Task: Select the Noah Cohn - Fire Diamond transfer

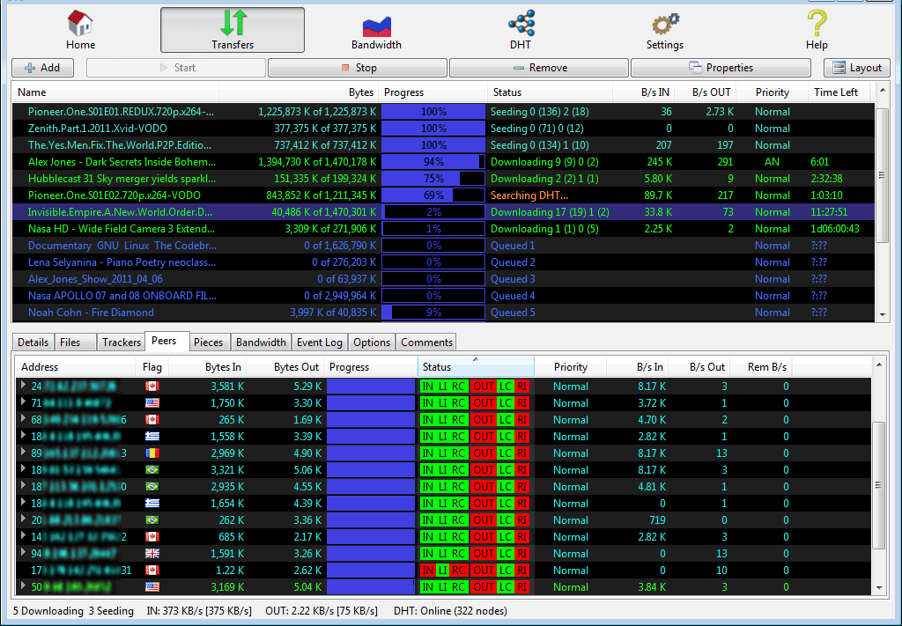Action: click(443, 313)
